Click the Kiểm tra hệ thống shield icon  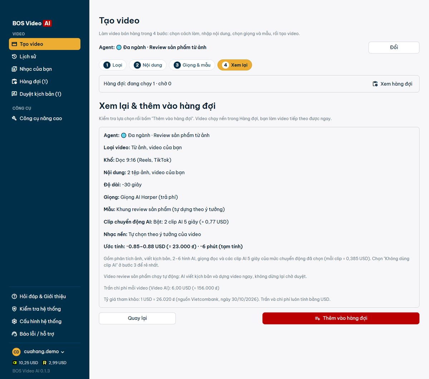coord(14,309)
